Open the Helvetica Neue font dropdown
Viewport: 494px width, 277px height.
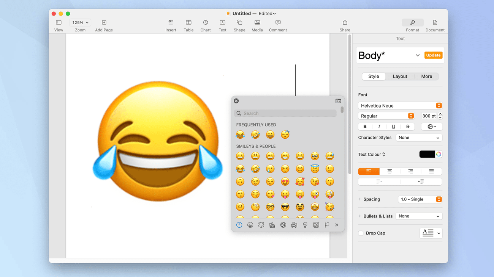[x=400, y=106]
